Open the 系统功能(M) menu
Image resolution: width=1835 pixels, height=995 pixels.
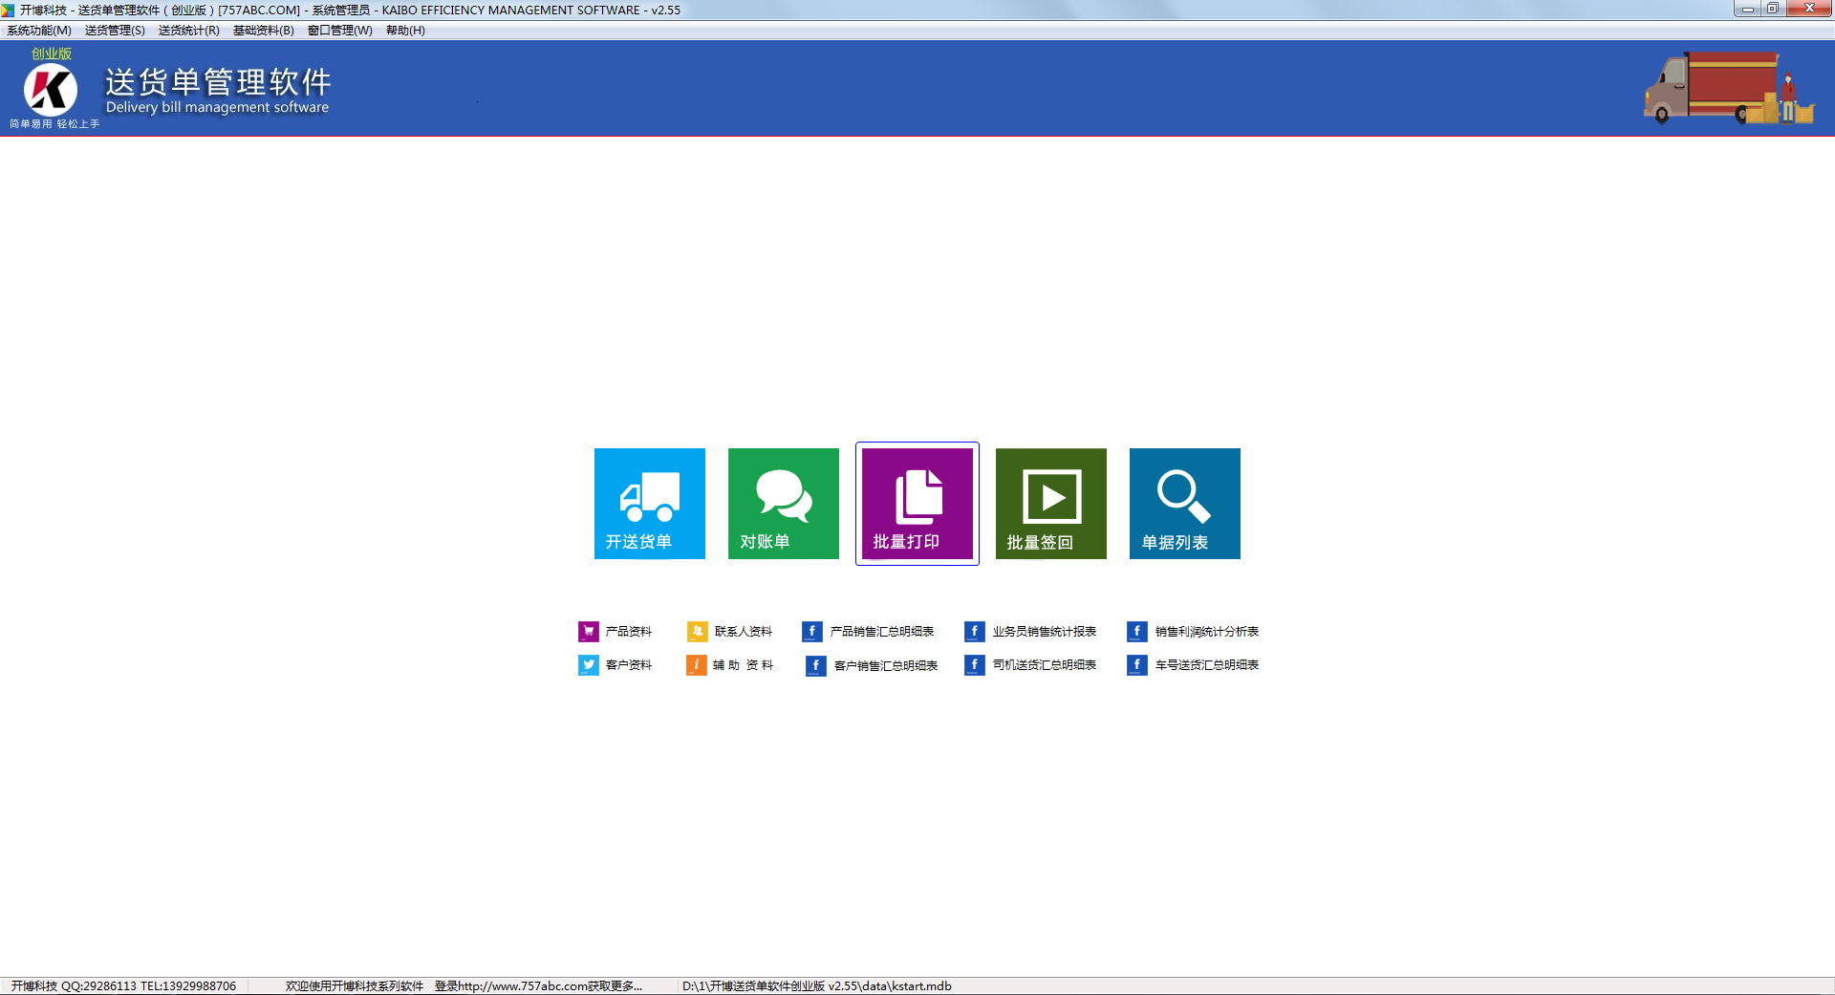[x=39, y=31]
